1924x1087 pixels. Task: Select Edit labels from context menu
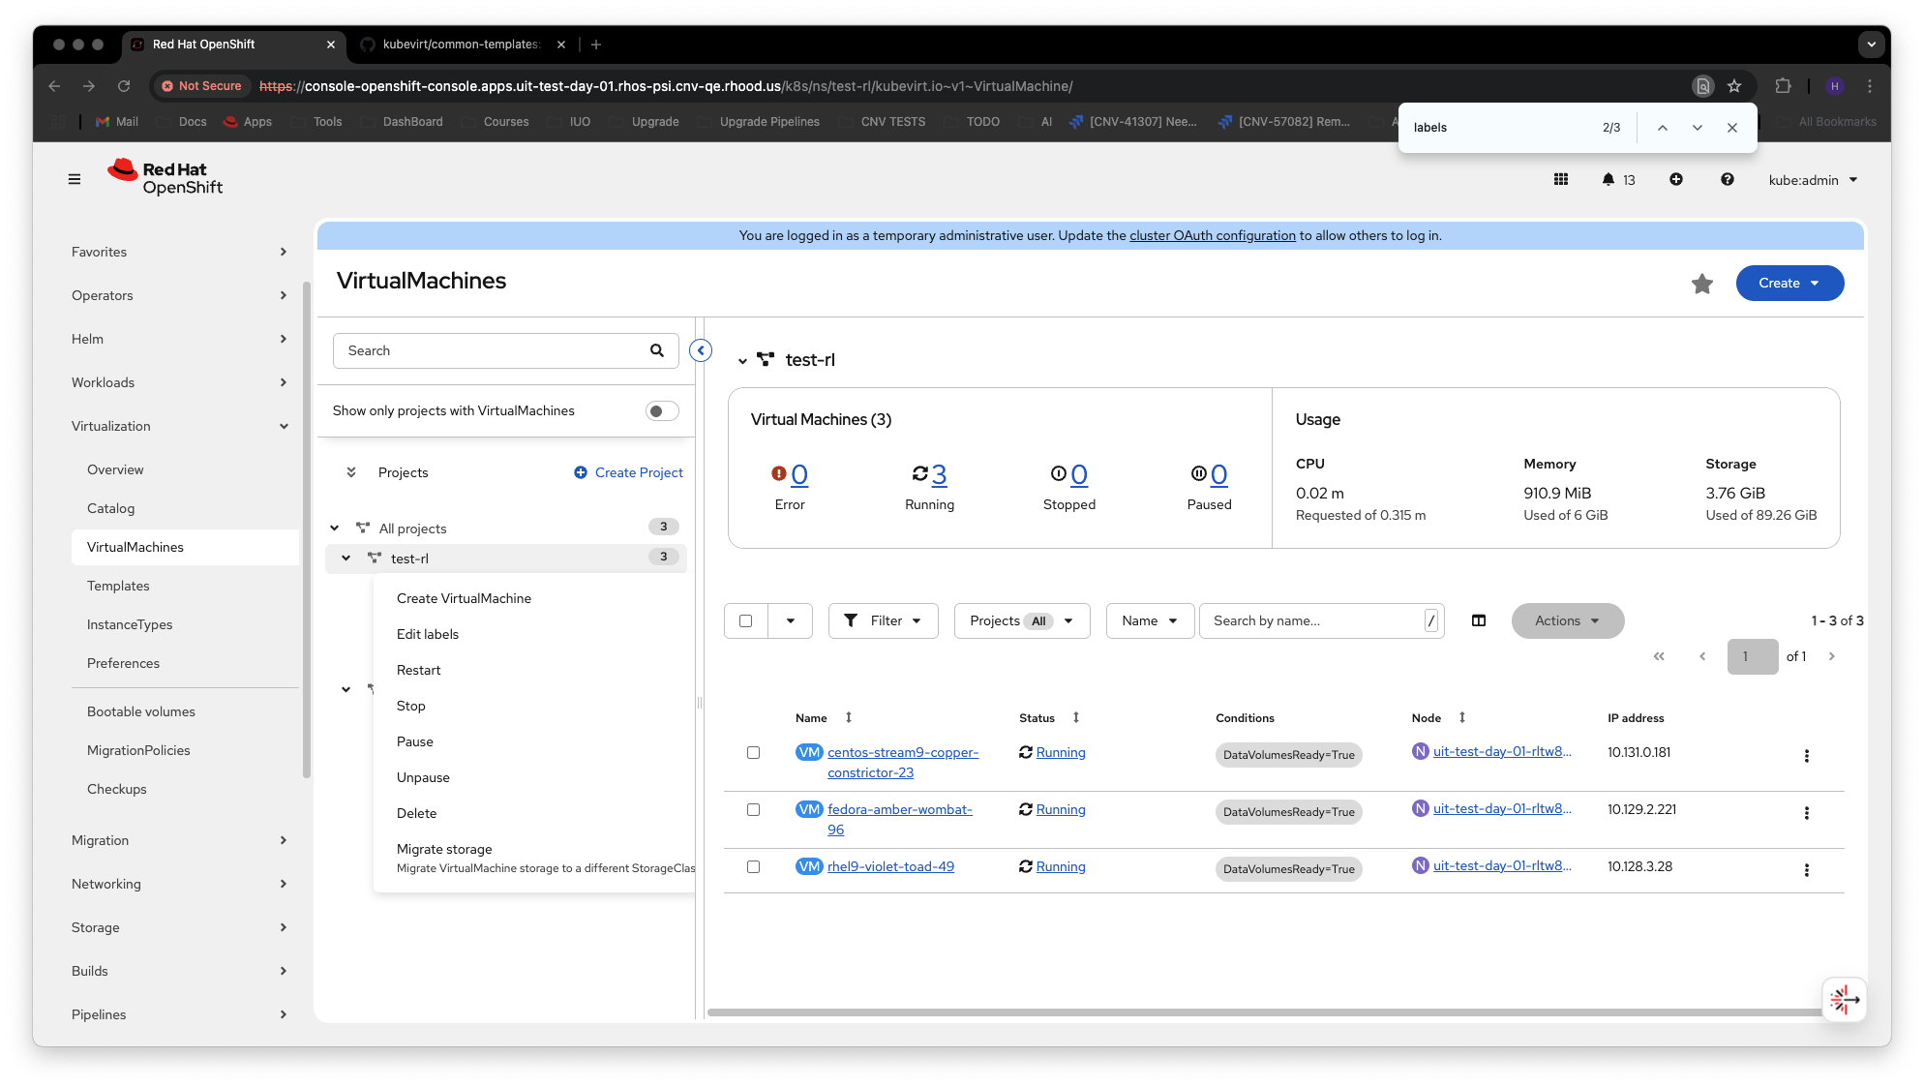click(428, 634)
